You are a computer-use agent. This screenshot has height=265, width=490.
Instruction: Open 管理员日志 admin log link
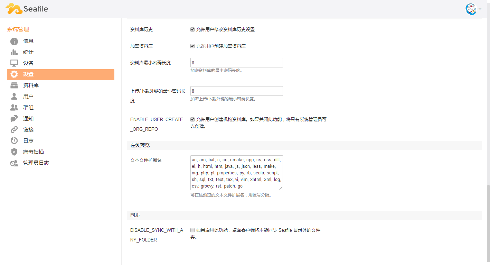tap(36, 163)
